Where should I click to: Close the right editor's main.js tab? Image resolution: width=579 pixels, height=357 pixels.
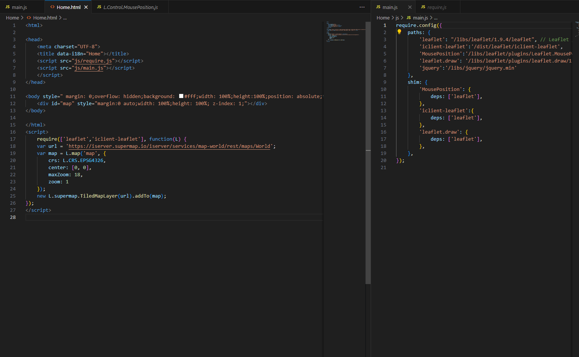pos(410,7)
